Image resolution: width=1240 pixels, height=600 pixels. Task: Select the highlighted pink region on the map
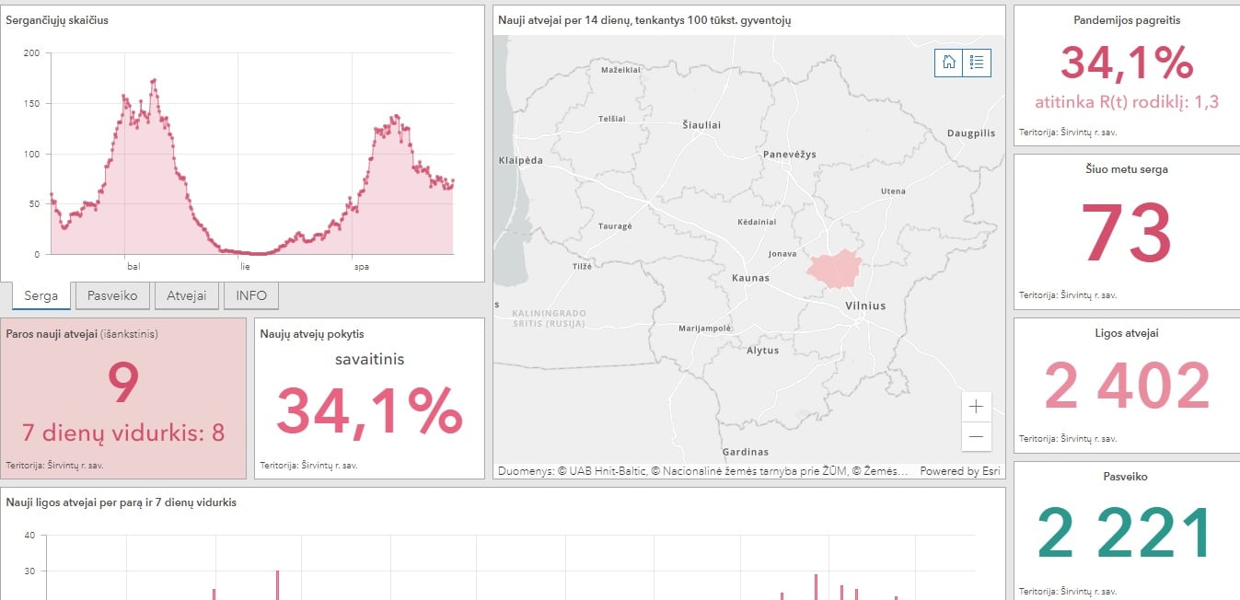(832, 268)
